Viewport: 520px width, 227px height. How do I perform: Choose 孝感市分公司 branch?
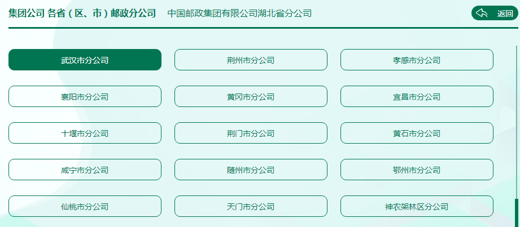pos(417,60)
